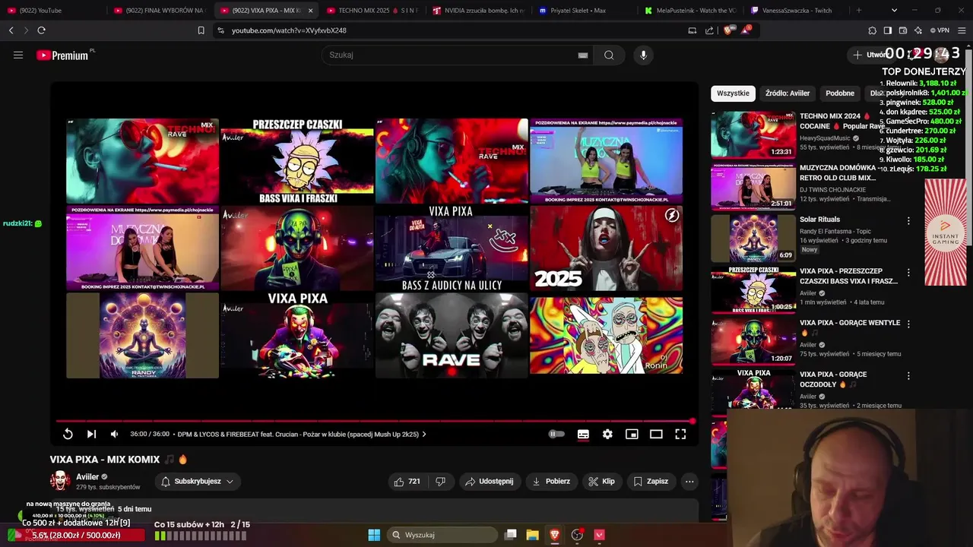Switch to the VanessaSzwaczka Twitch tab
Image resolution: width=973 pixels, height=547 pixels.
795,11
